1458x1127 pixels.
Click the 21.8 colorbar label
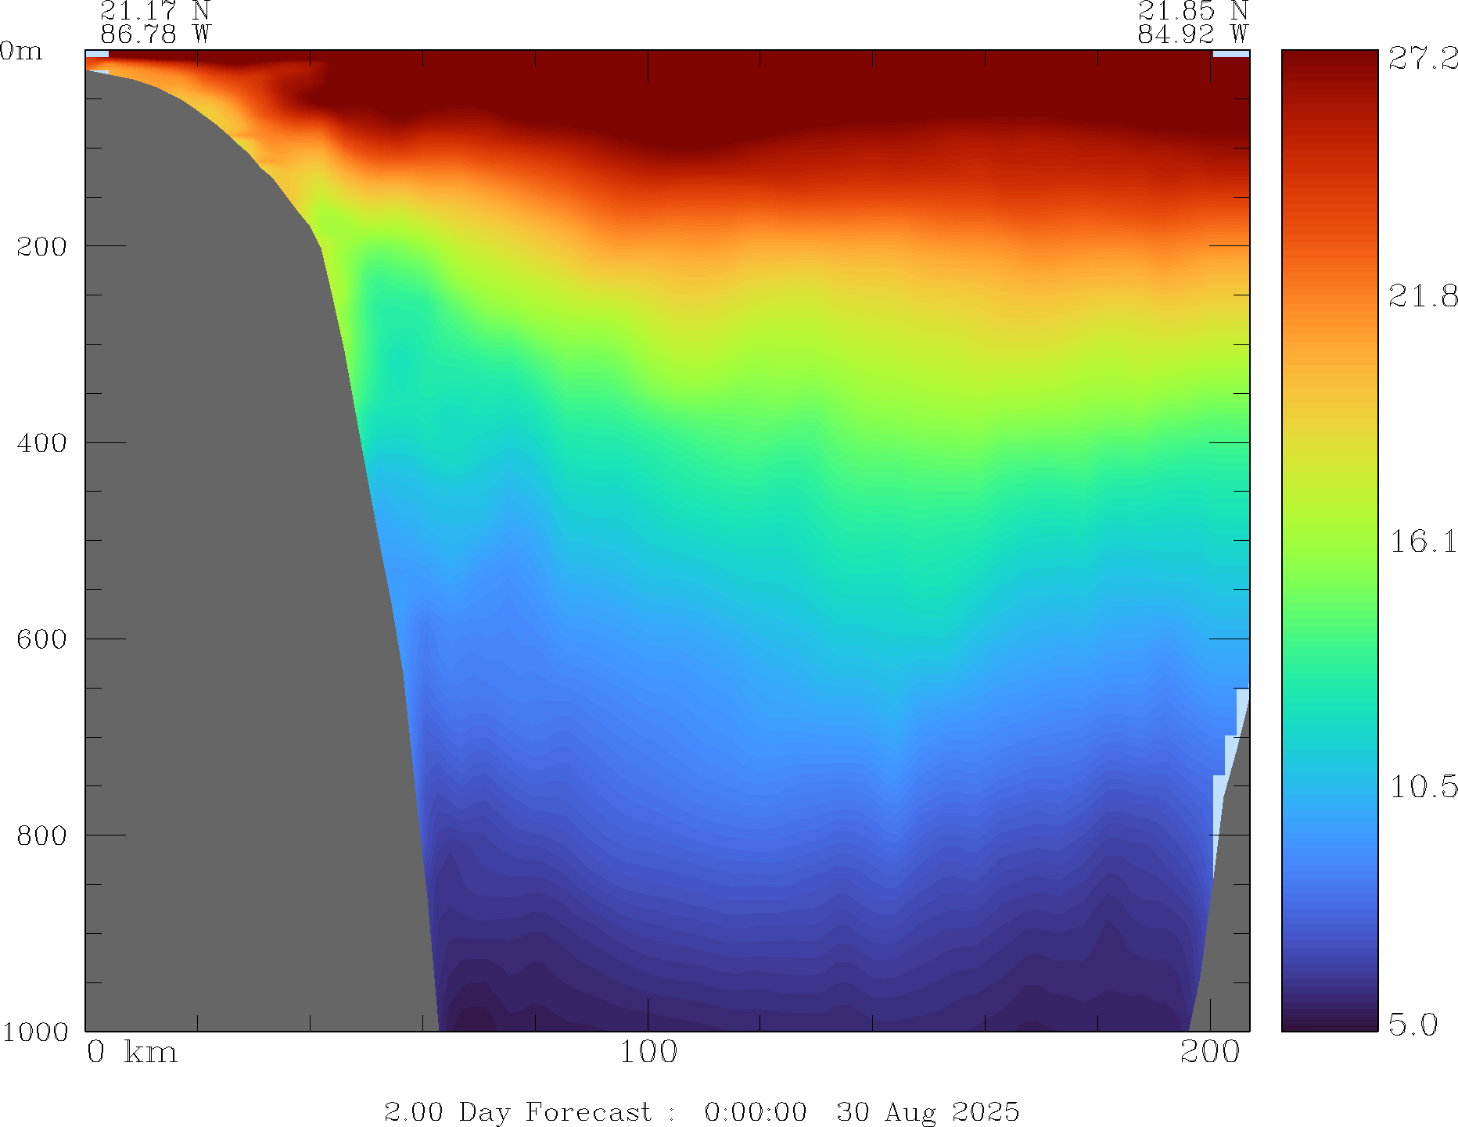(1422, 296)
